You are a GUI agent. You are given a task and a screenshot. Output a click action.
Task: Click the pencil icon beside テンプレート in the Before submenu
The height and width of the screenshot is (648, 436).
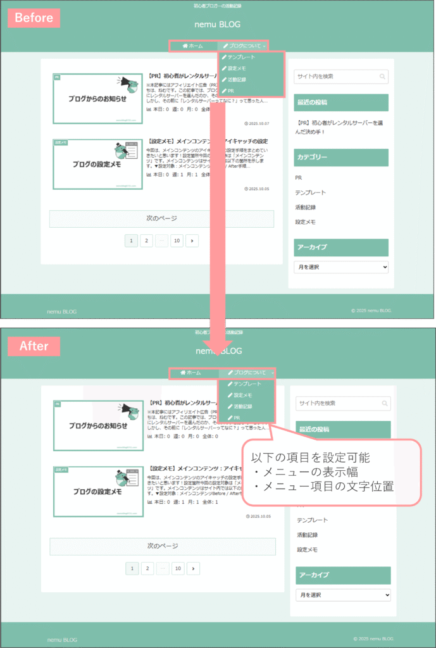[x=224, y=58]
